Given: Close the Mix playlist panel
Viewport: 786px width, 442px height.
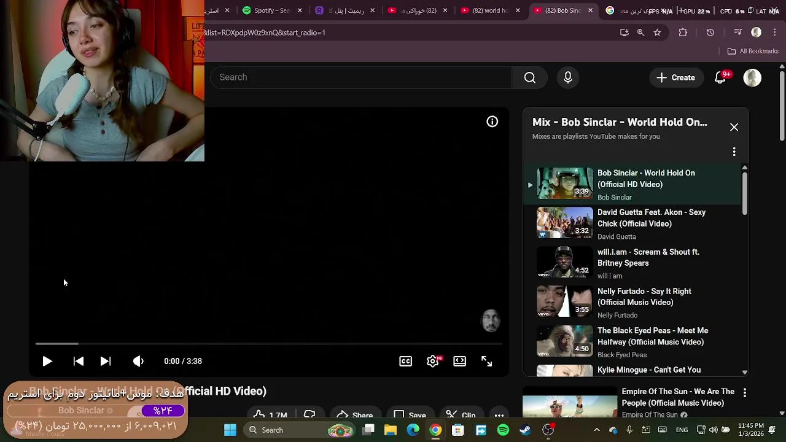Looking at the screenshot, I should [734, 127].
